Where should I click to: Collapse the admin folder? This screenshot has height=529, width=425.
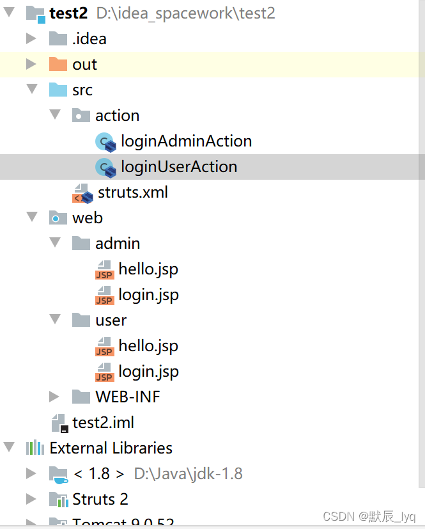pos(54,243)
